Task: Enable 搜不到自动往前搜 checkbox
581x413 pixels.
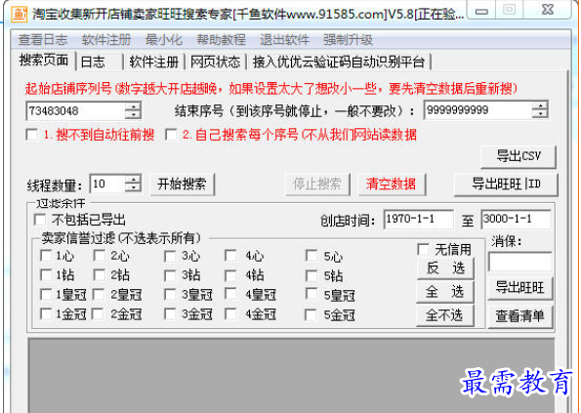Action: pyautogui.click(x=32, y=135)
